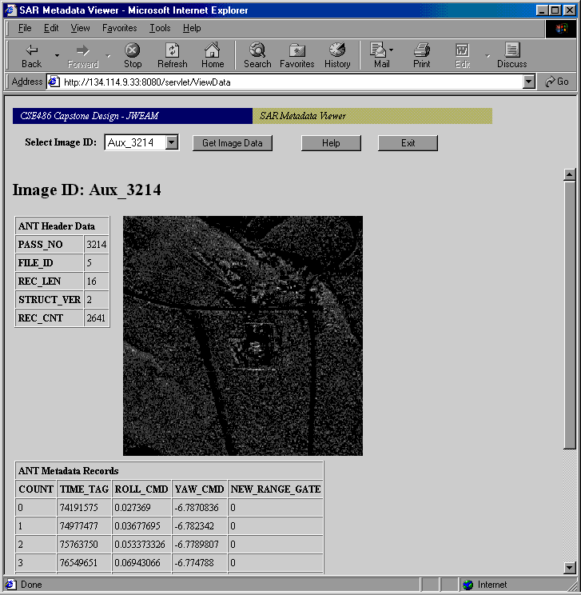Click the REC_CNT value 2641
581x595 pixels.
[97, 318]
